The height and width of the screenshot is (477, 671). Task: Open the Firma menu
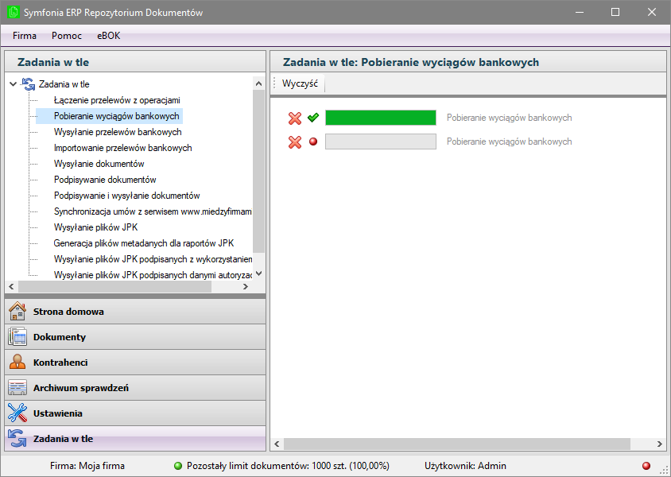pos(25,36)
